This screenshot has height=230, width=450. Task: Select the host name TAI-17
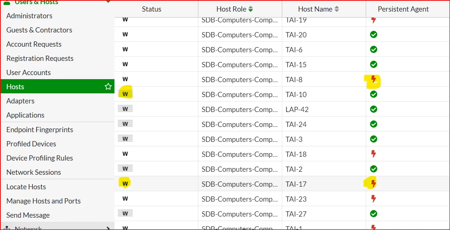[296, 184]
